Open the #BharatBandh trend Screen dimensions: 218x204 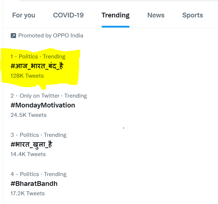click(x=34, y=184)
